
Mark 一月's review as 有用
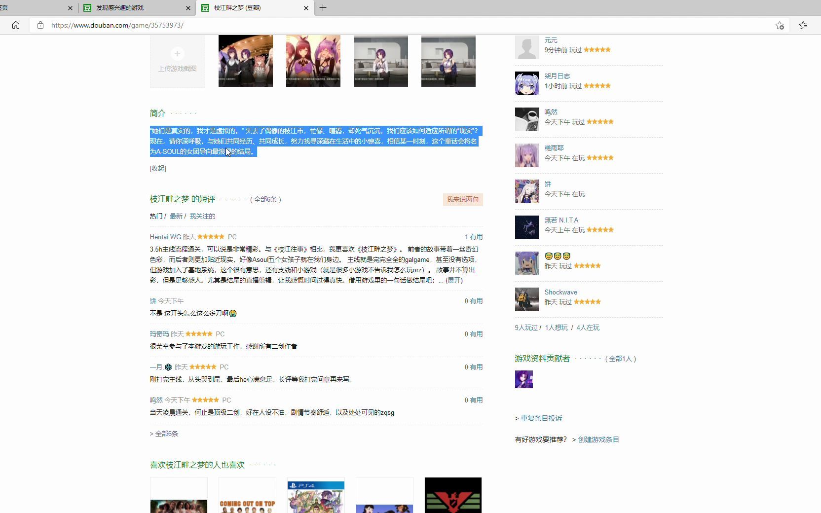(x=476, y=367)
